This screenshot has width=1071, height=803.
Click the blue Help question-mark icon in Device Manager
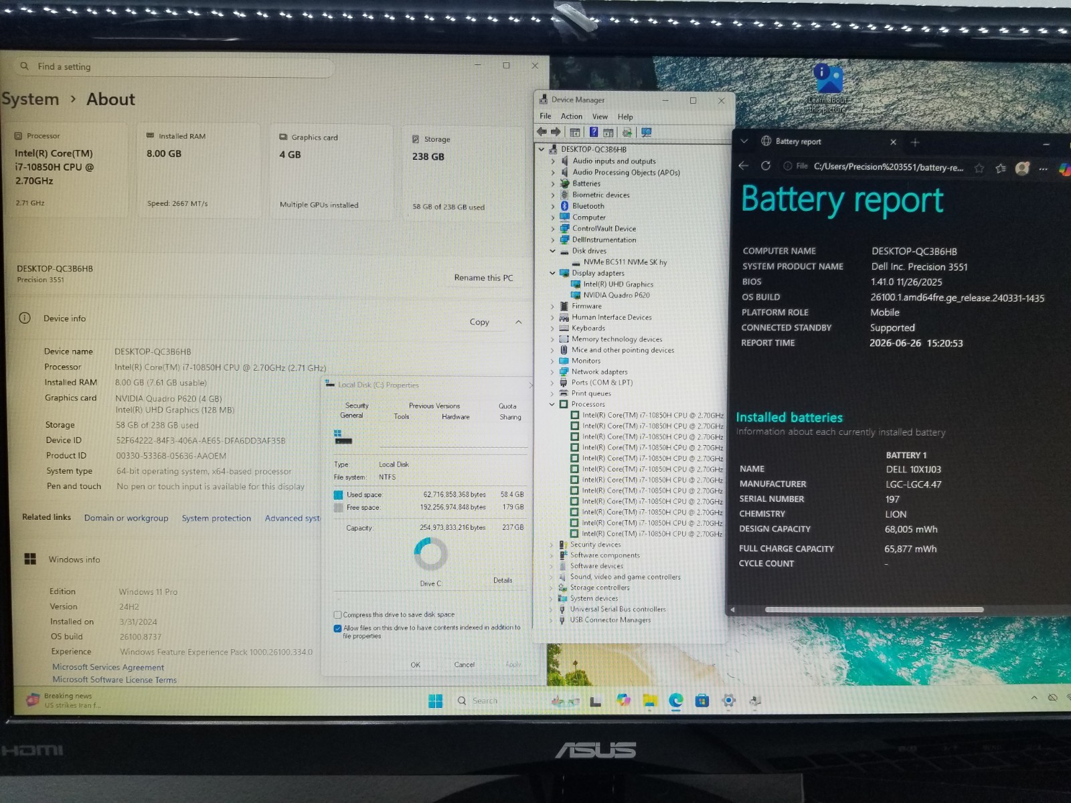[593, 132]
